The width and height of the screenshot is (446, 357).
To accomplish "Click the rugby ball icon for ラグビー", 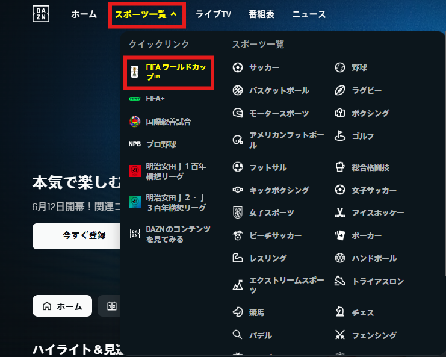I will 340,90.
